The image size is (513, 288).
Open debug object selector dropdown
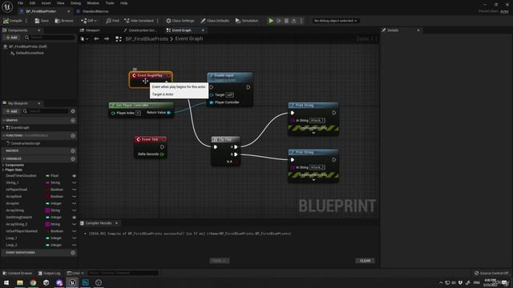click(x=335, y=21)
